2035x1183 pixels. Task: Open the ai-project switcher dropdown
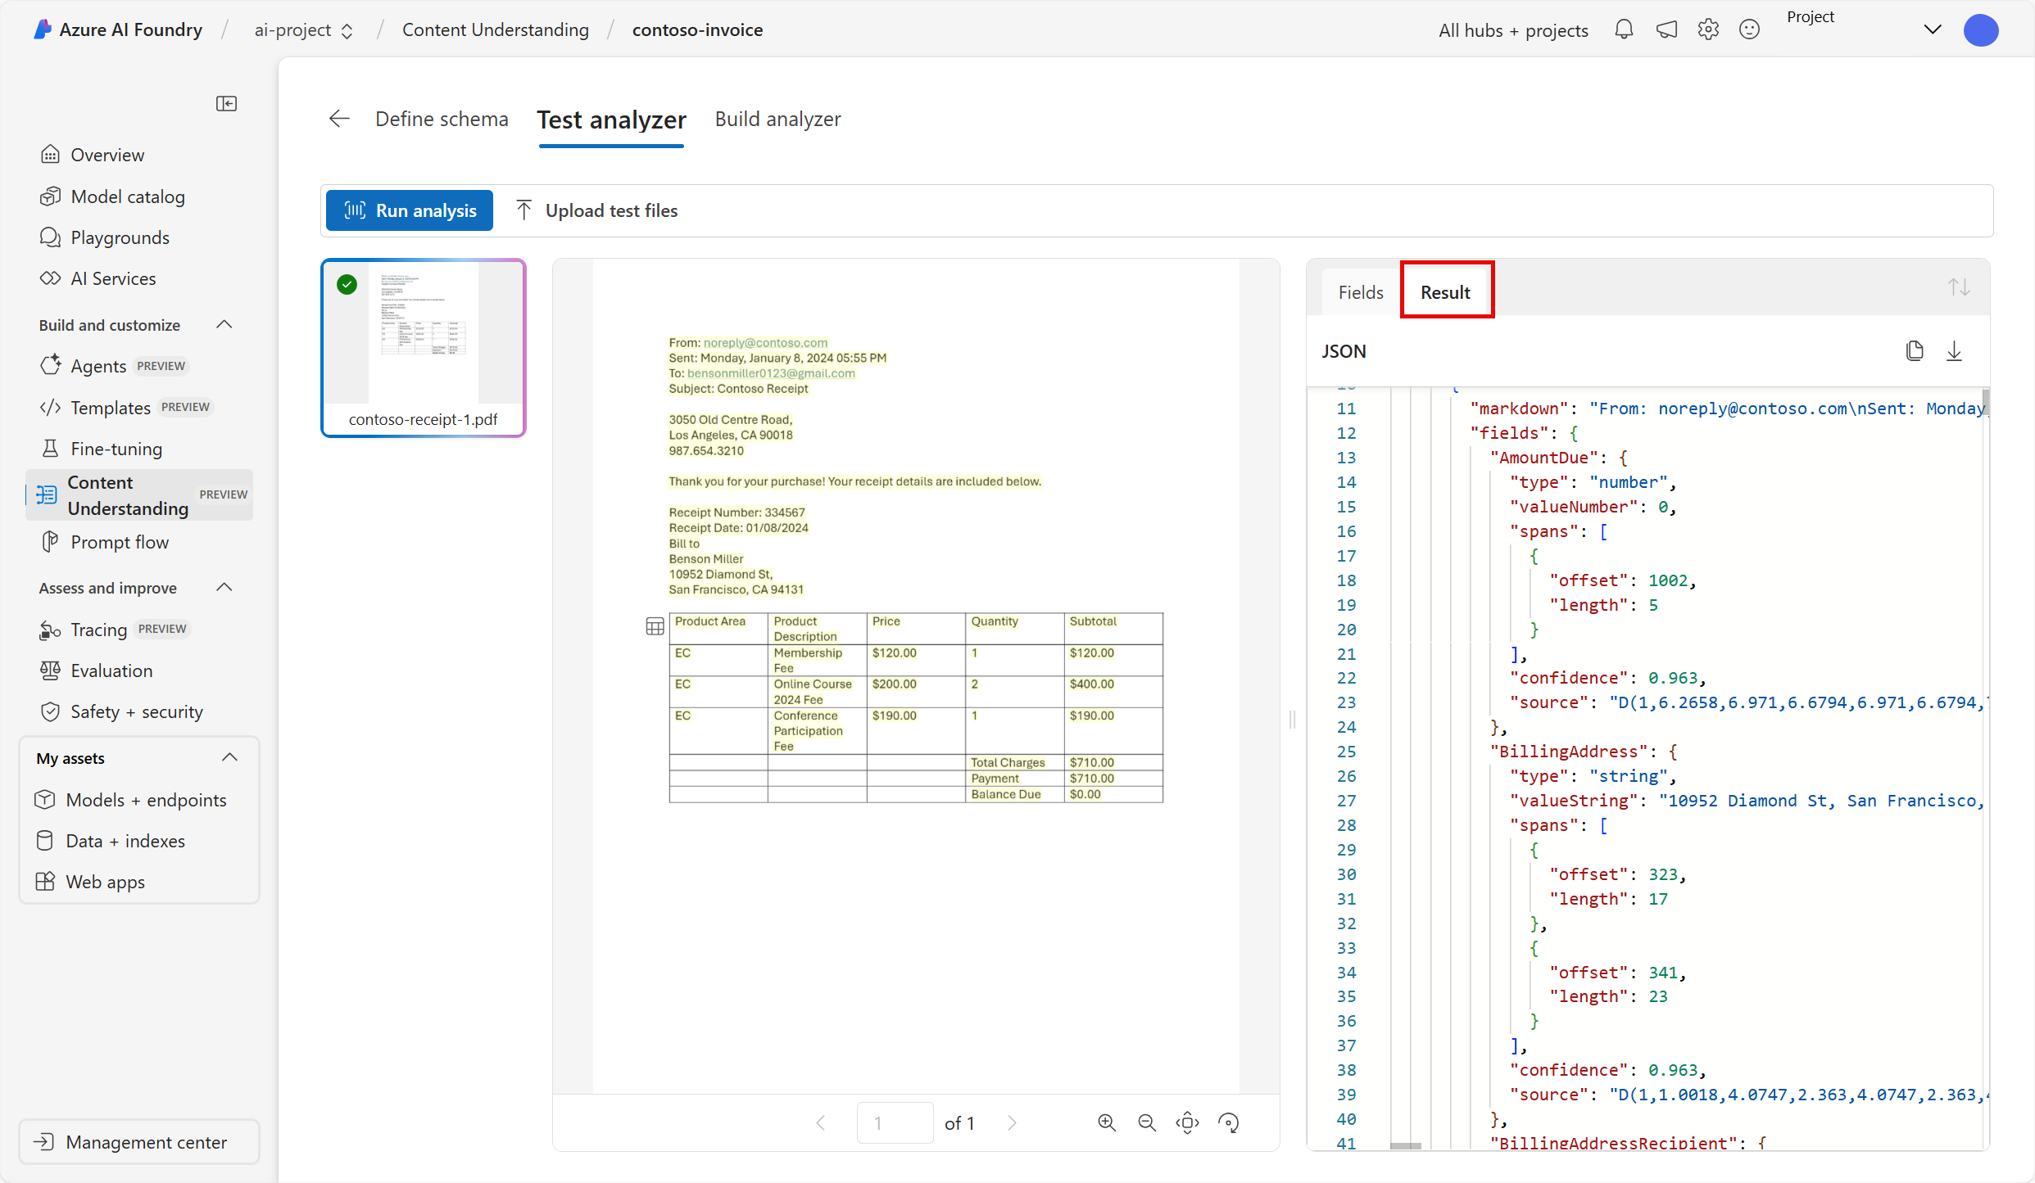pyautogui.click(x=304, y=30)
